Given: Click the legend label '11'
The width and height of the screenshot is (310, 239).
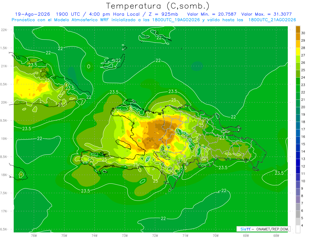Looking at the screenshot, I should pos(303,174).
